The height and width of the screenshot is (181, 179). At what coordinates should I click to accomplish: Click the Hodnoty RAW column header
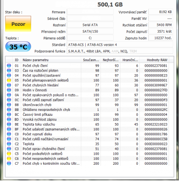[154, 60]
